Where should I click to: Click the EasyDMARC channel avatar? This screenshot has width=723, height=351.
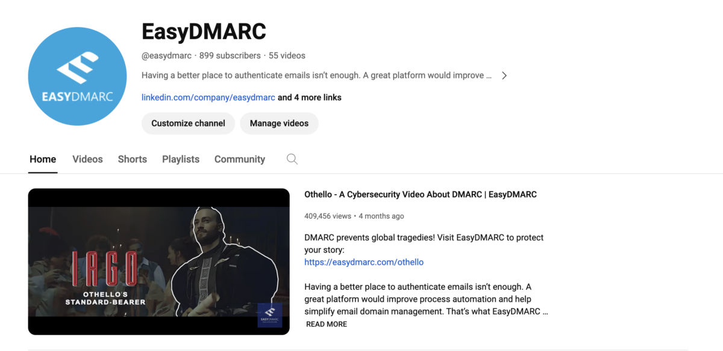77,76
